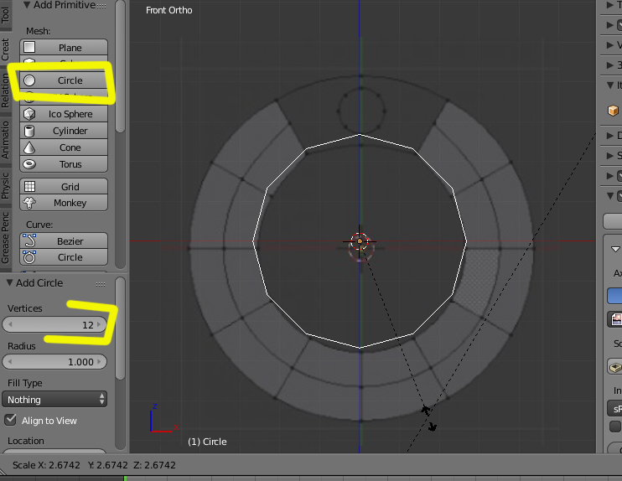Increase Radius with right arrow

tap(99, 362)
